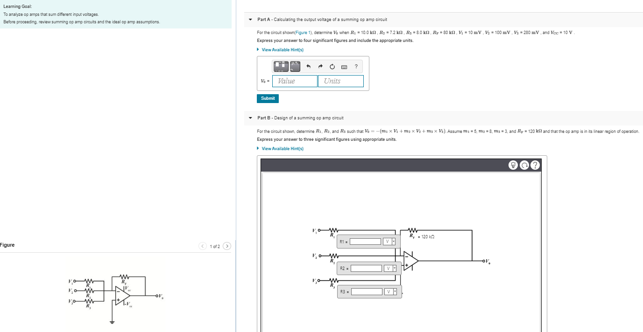Advance to the next figure with the right arrow

click(x=227, y=246)
